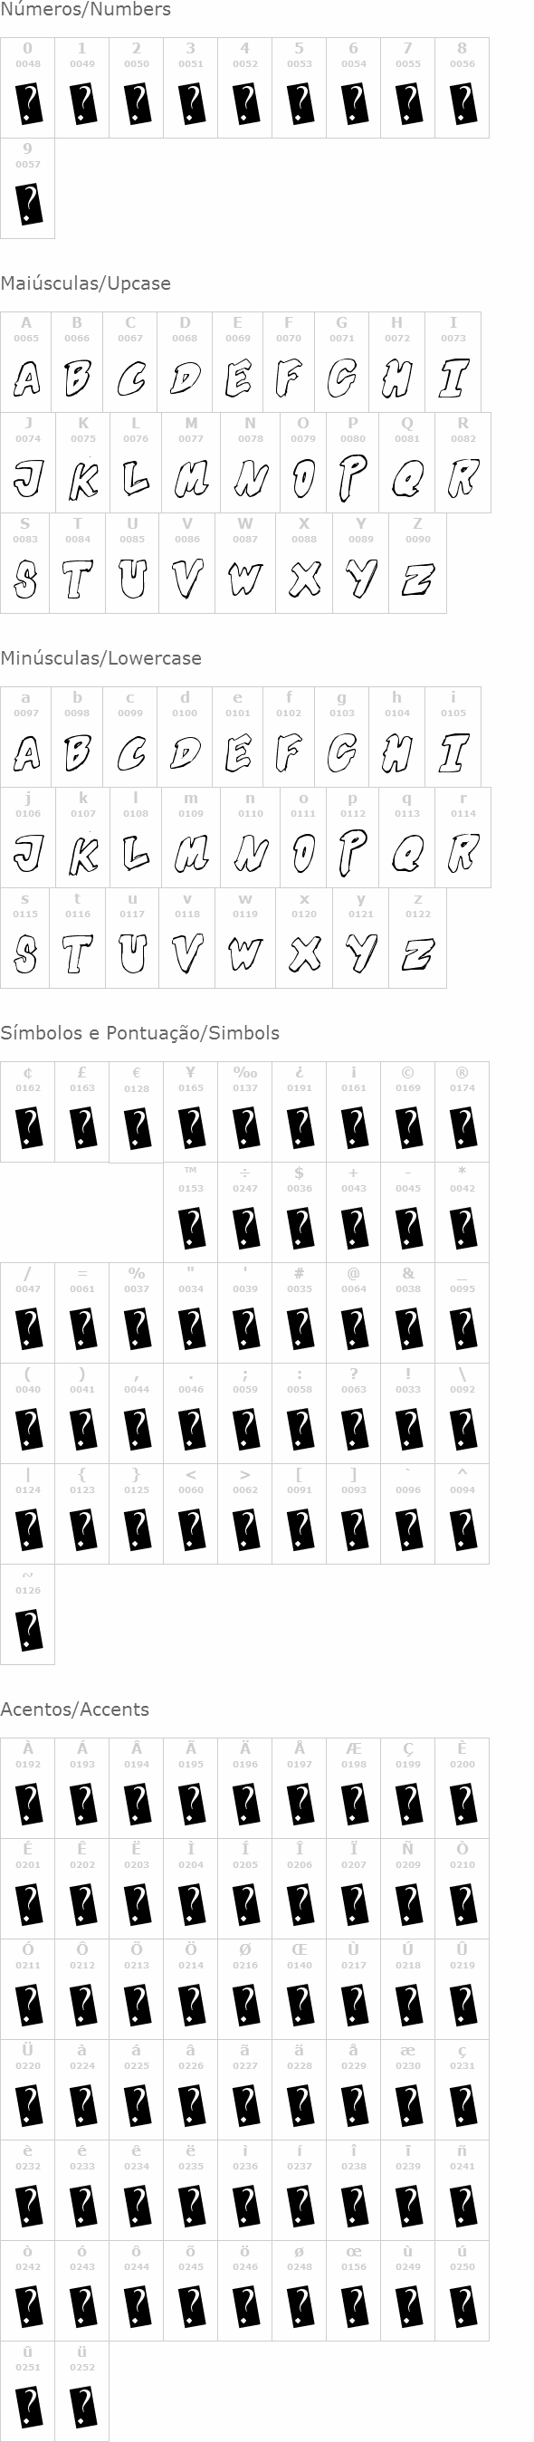Select the lowercase k glyph 0107
This screenshot has width=534, height=2442.
pyautogui.click(x=83, y=837)
